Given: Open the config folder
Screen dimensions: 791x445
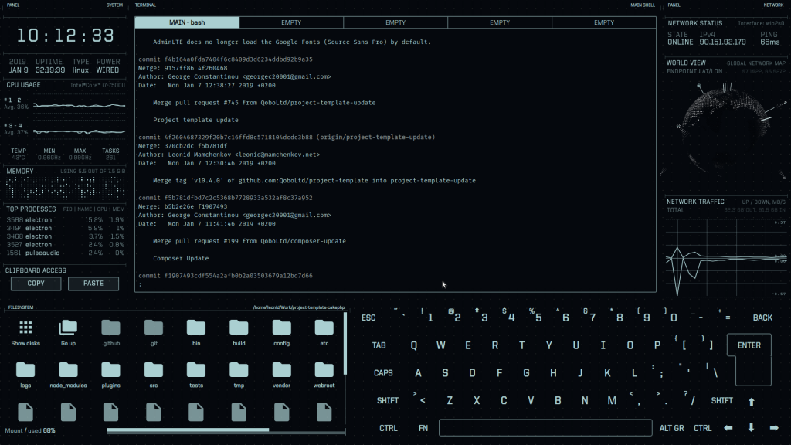Looking at the screenshot, I should (x=281, y=332).
